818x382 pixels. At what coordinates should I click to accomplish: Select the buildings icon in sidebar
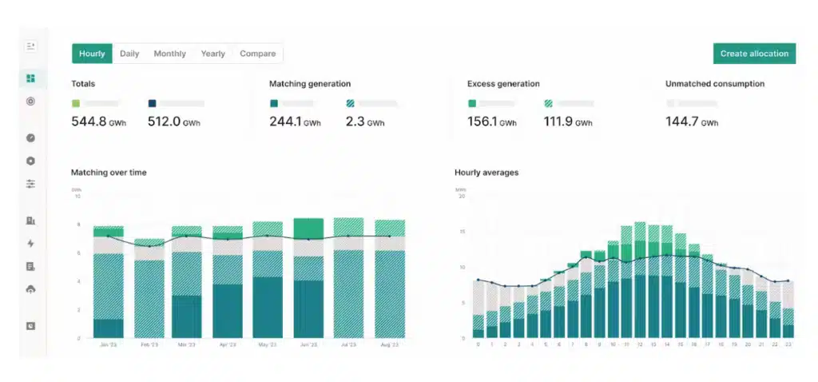pyautogui.click(x=30, y=221)
